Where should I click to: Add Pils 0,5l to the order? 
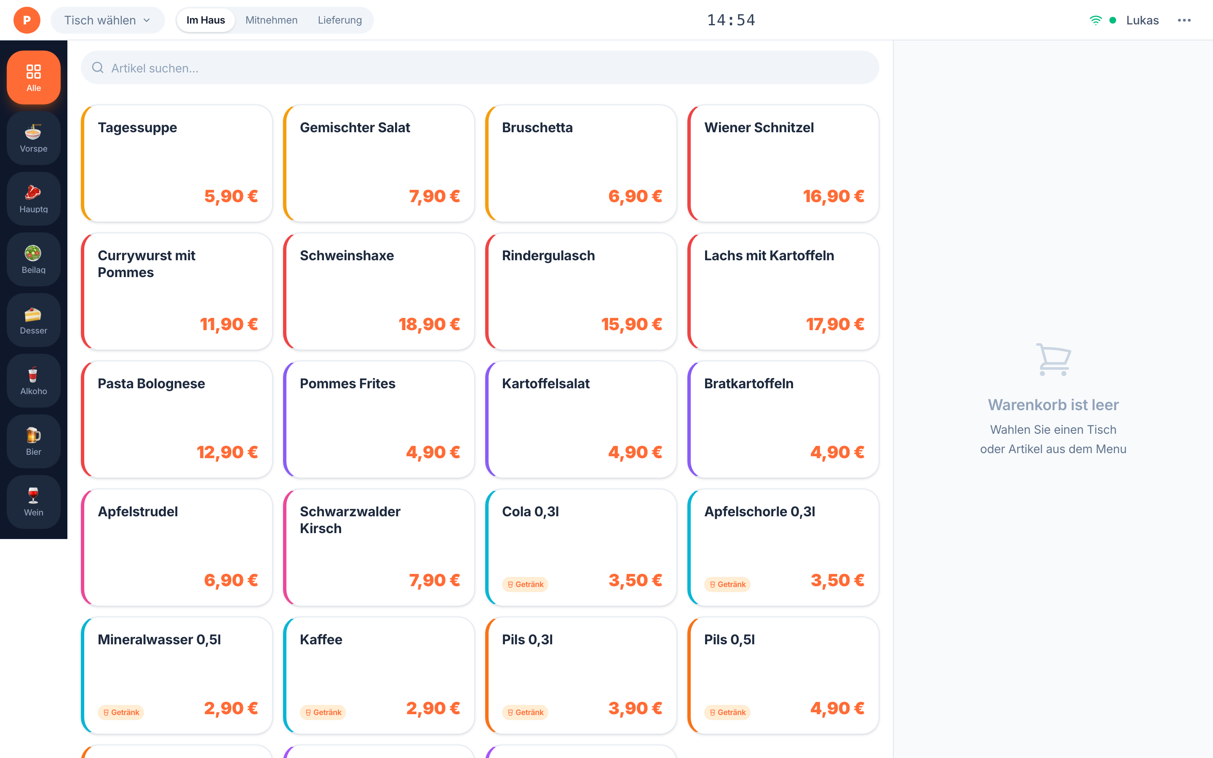pyautogui.click(x=783, y=675)
